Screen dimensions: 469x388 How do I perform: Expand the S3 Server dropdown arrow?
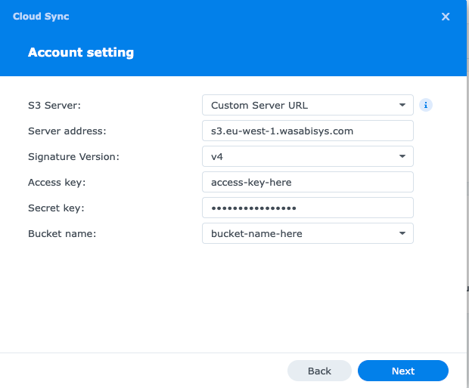(402, 105)
